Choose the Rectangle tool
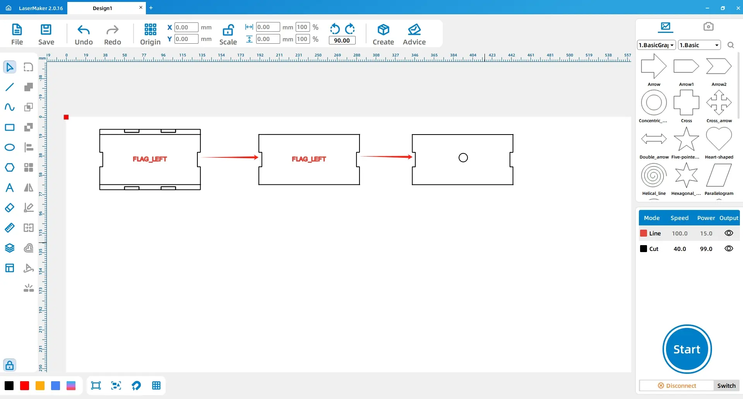Image resolution: width=743 pixels, height=399 pixels. pos(10,127)
